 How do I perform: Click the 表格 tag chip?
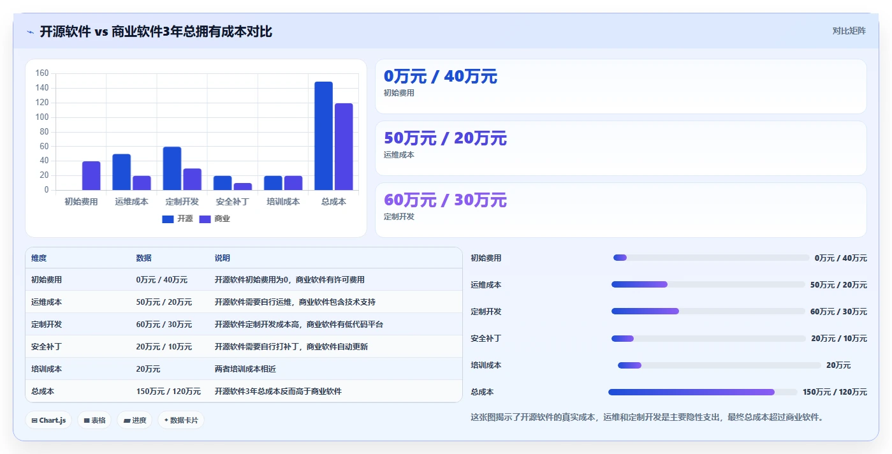(x=94, y=420)
